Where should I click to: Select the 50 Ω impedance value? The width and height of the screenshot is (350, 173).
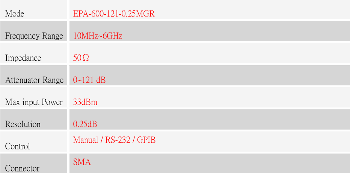[81, 58]
